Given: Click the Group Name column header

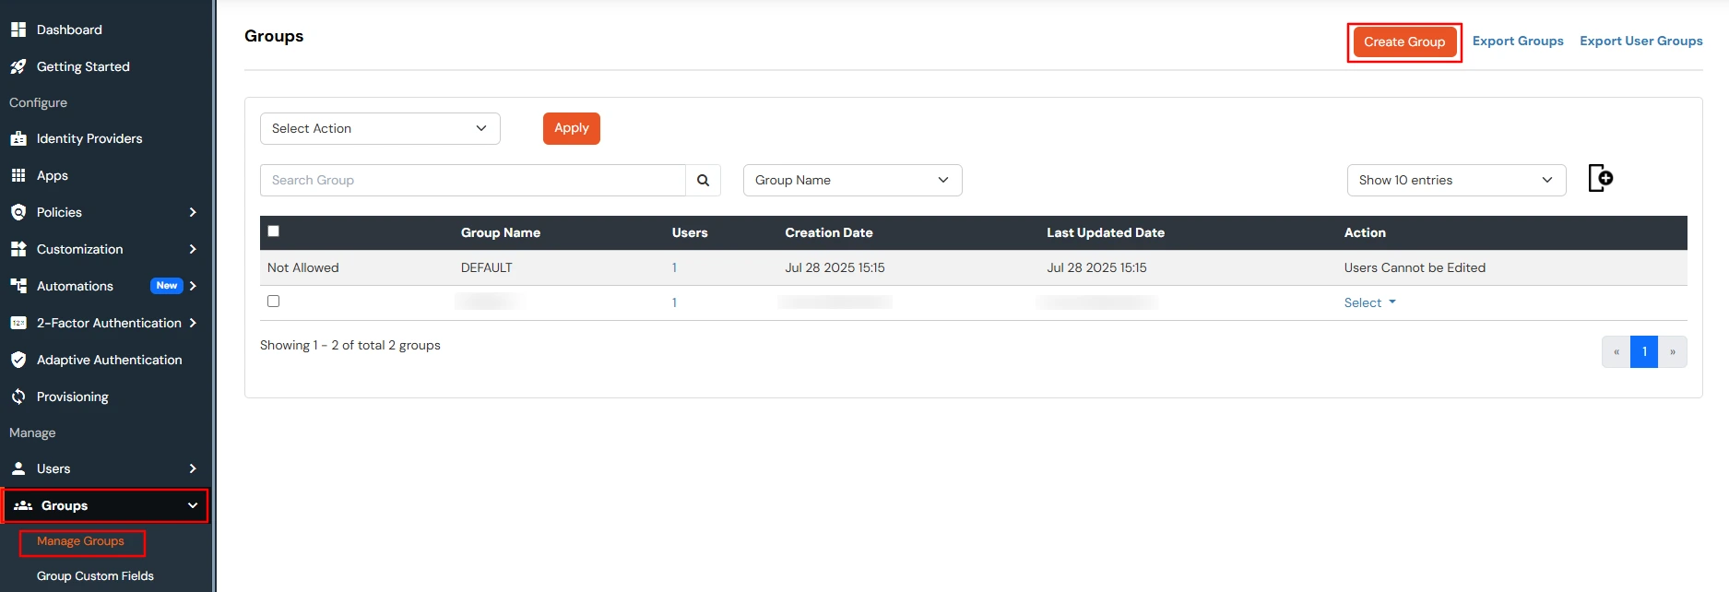Looking at the screenshot, I should click(501, 232).
